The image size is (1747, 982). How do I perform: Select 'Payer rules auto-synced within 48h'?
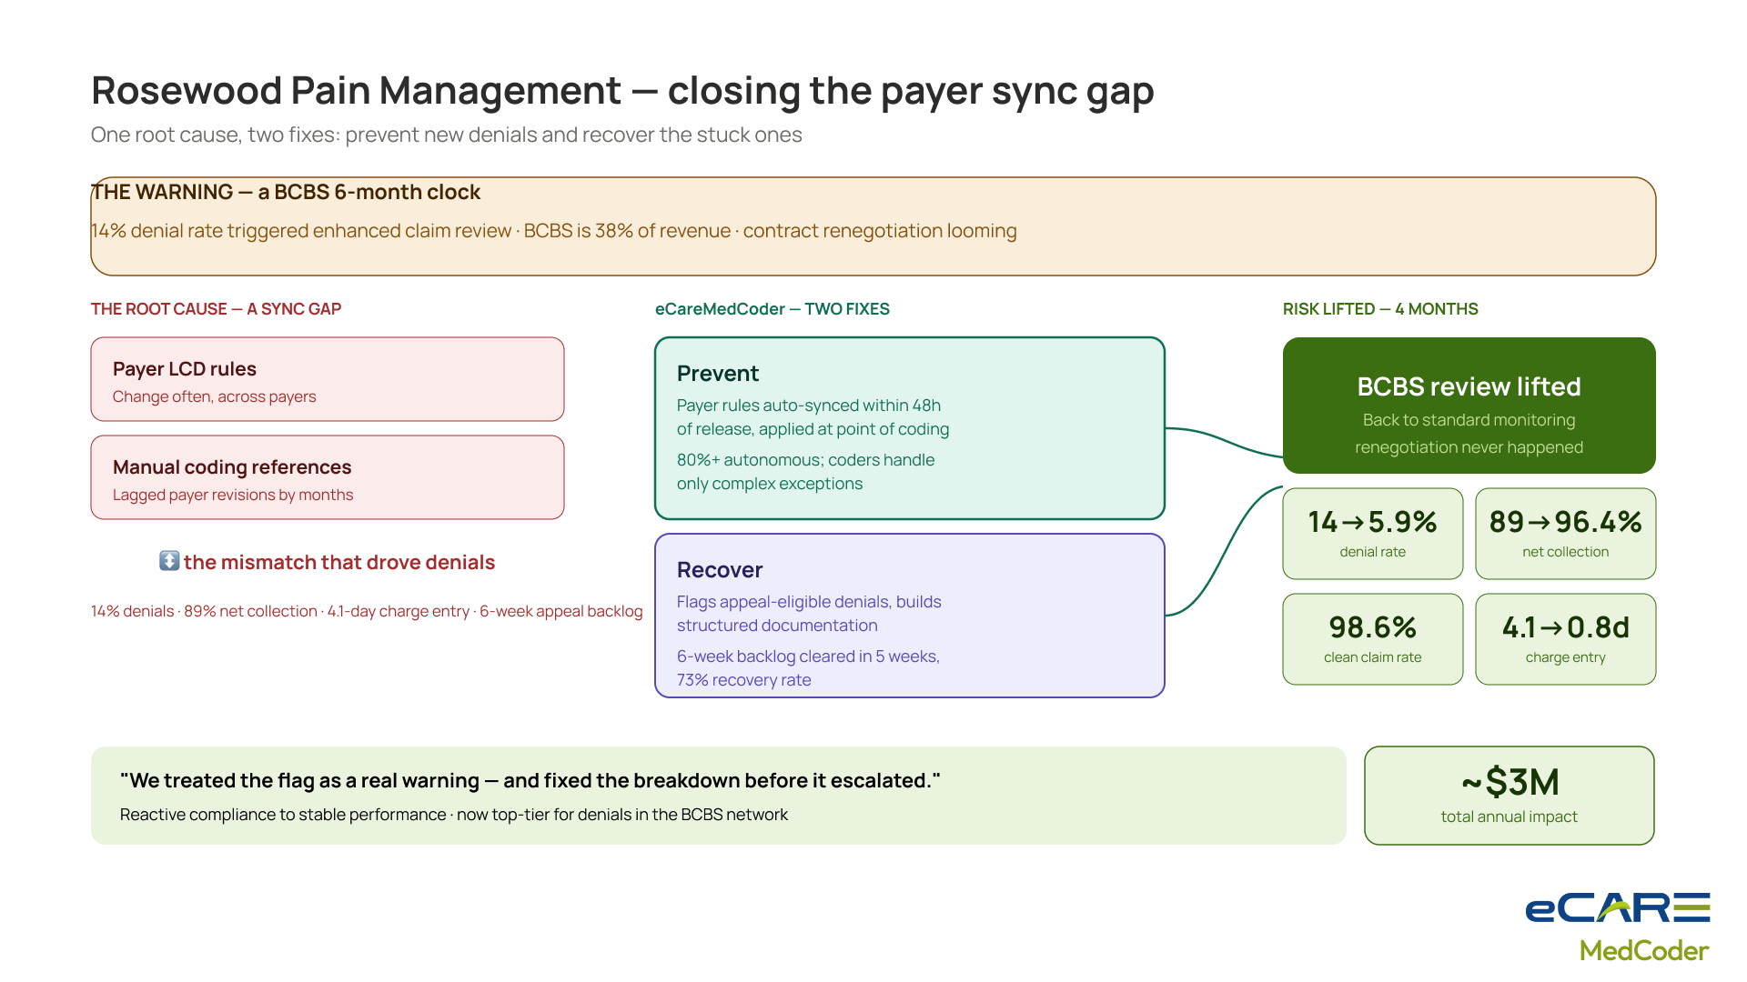coord(809,406)
